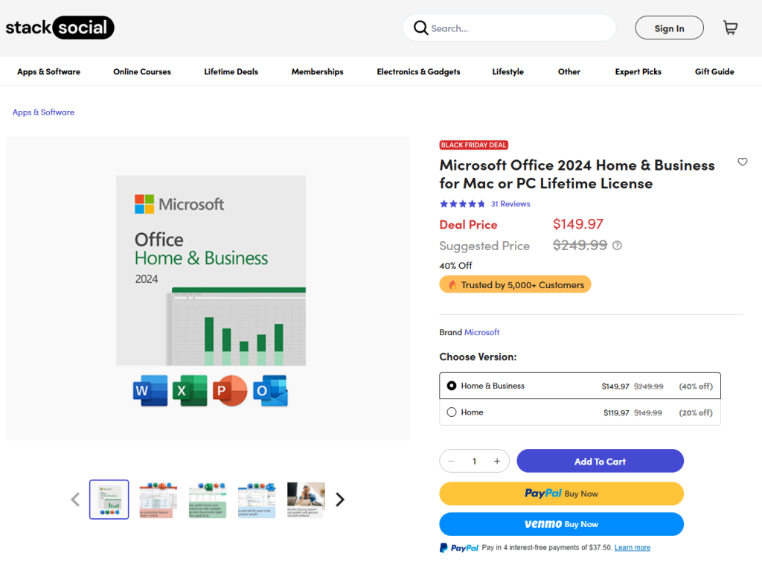762x577 pixels.
Task: Click the suggested price info question icon
Action: click(617, 246)
